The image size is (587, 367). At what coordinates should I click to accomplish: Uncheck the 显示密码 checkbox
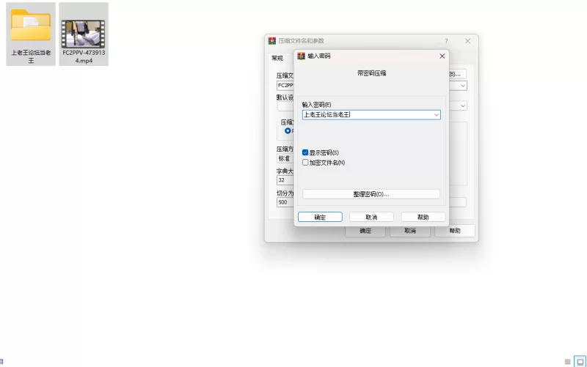coord(305,152)
